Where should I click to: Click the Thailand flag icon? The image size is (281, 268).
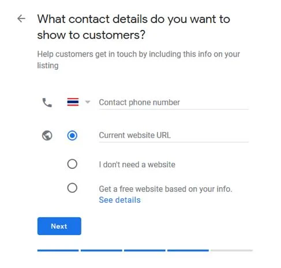click(73, 102)
